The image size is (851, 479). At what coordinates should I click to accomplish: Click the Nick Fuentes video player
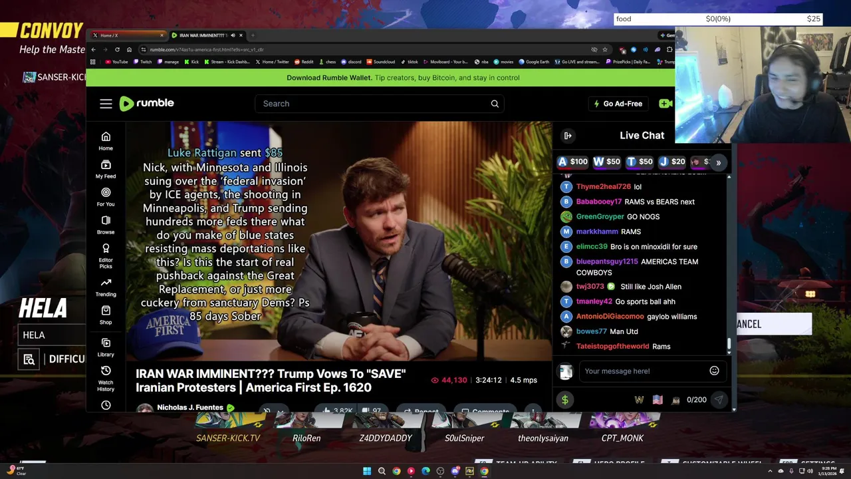pyautogui.click(x=339, y=241)
